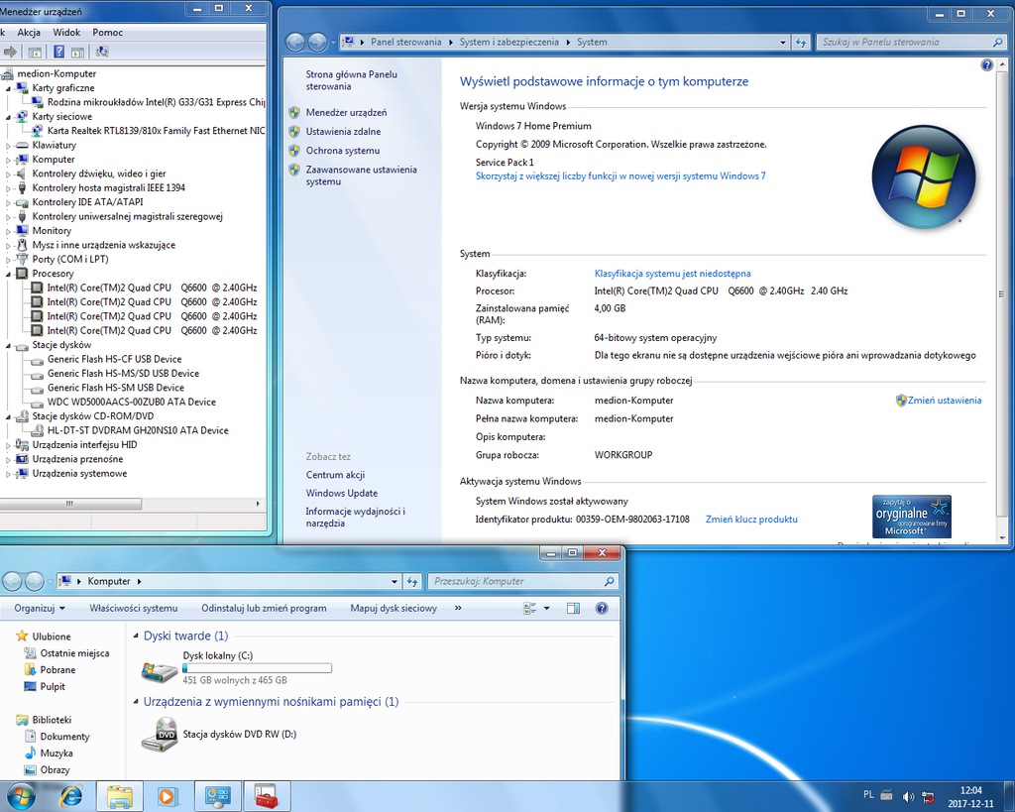
Task: Select Pobrane in explorer navigation pane
Action: point(57,670)
